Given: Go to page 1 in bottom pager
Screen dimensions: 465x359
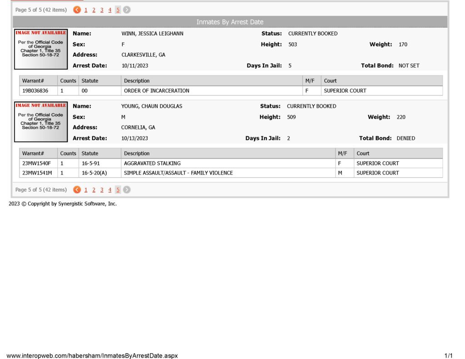Looking at the screenshot, I should pos(86,190).
